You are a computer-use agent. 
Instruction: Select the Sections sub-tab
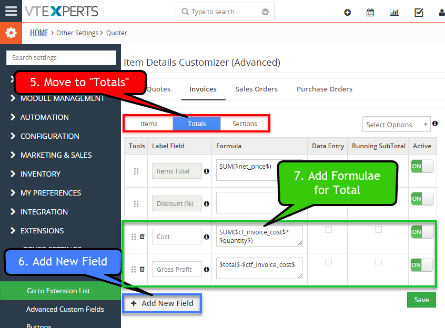click(x=245, y=124)
